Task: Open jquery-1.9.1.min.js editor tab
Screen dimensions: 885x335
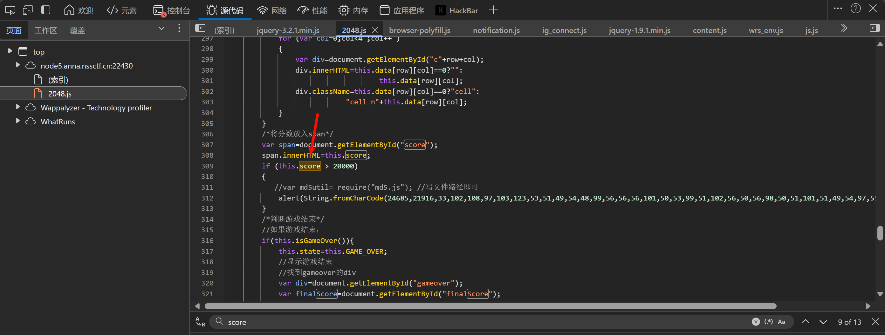Action: (639, 30)
